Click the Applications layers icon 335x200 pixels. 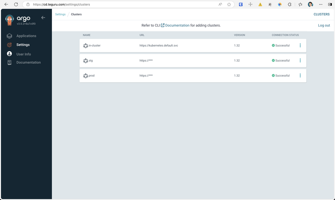click(x=9, y=36)
